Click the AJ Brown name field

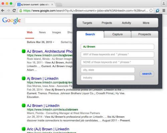click(118, 47)
